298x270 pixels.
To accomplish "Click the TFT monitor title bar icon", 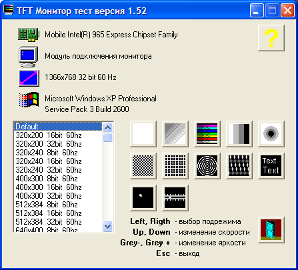I will pos(9,10).
